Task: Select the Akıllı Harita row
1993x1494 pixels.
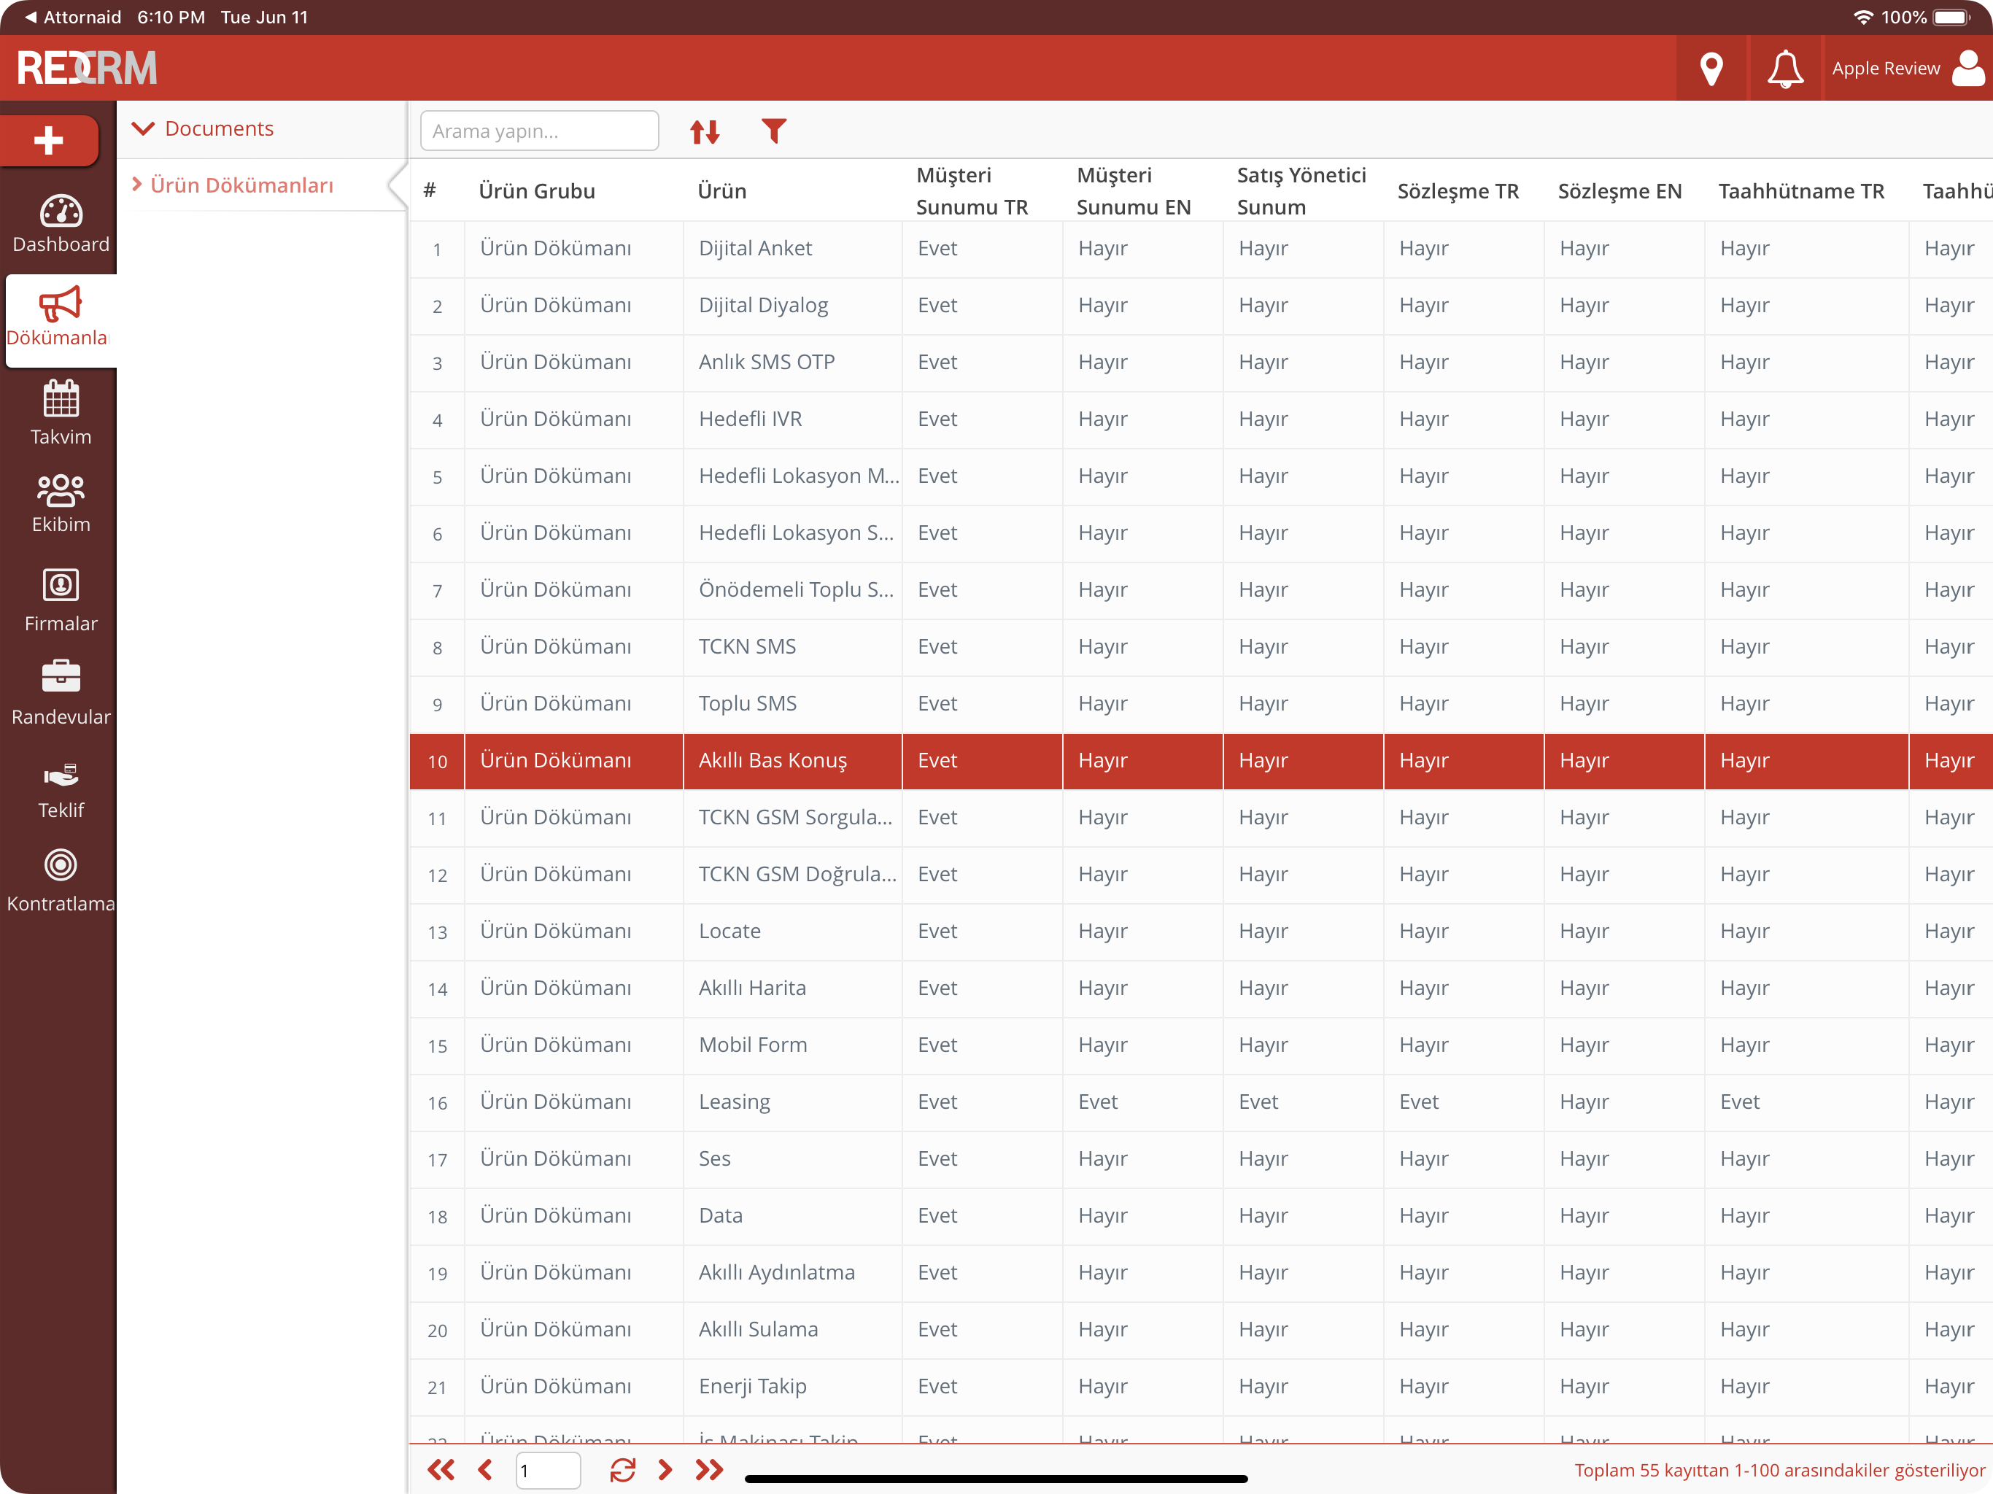Action: tap(1201, 988)
